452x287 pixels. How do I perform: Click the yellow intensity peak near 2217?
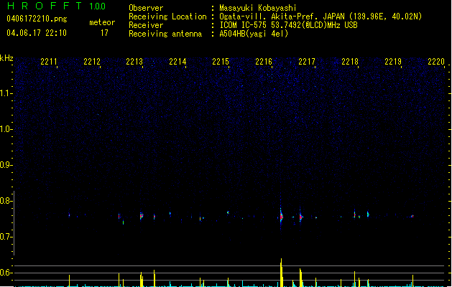point(300,278)
